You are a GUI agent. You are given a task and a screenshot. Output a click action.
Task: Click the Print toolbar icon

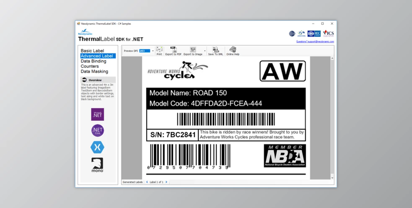(159, 51)
